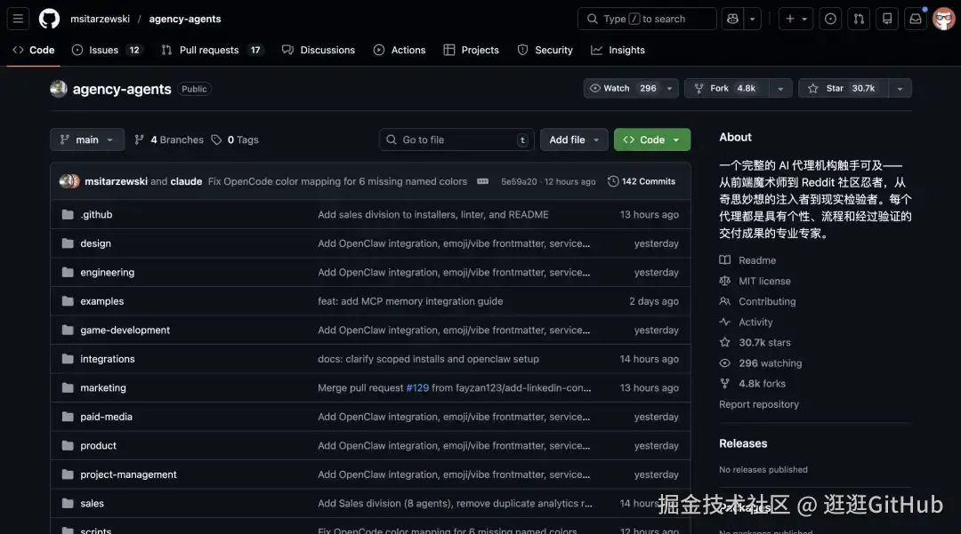Viewport: 961px width, 534px height.
Task: Click the Contributing people icon
Action: coord(725,301)
